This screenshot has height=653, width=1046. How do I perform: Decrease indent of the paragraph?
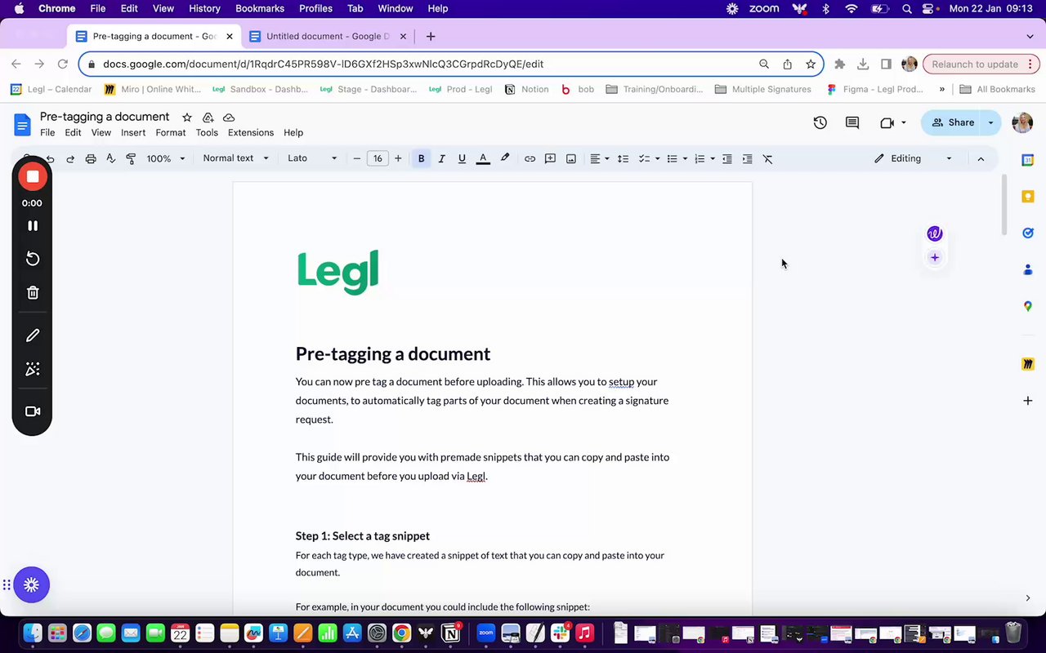pos(726,158)
